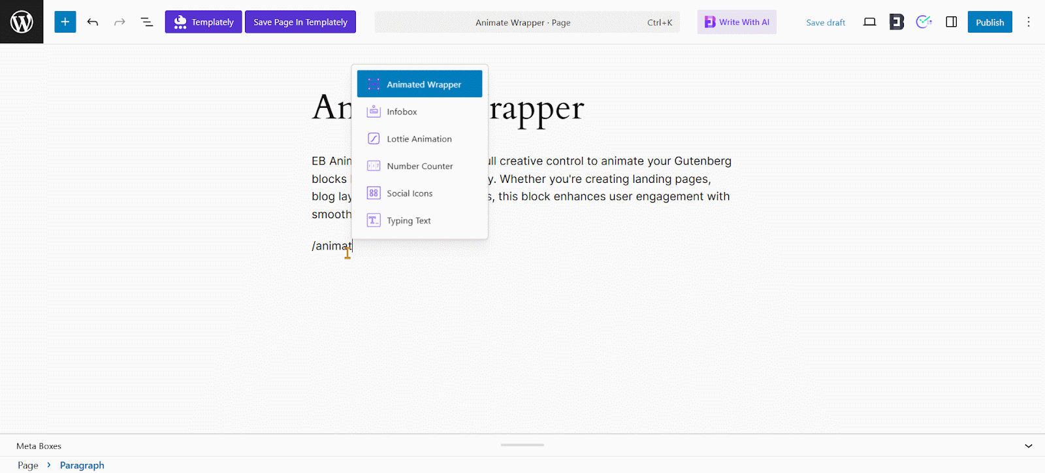
Task: Click the Typing Text block icon
Action: pos(374,220)
